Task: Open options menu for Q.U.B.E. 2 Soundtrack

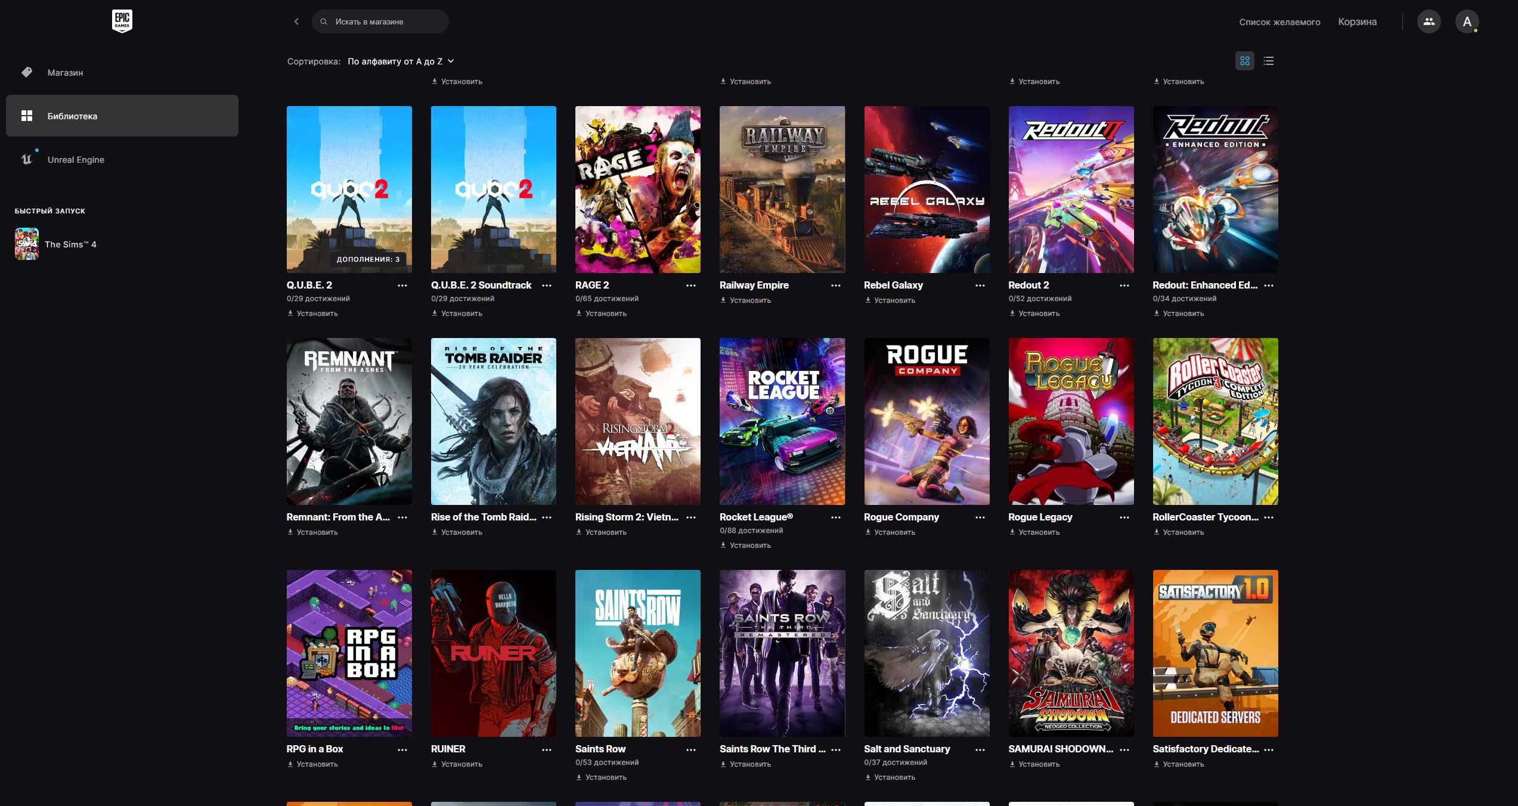Action: click(547, 286)
